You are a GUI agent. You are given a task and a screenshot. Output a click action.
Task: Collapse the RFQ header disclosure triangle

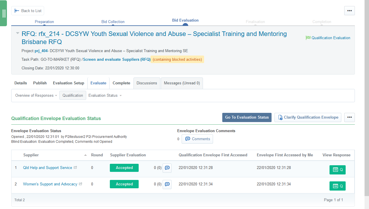[x=18, y=34]
